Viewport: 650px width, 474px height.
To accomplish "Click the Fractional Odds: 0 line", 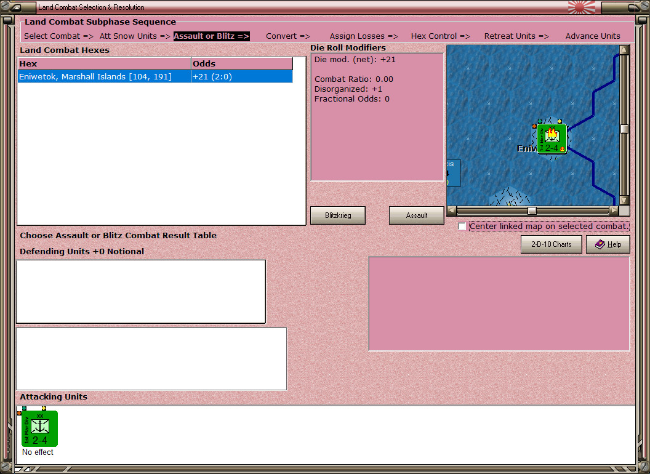I will (352, 99).
